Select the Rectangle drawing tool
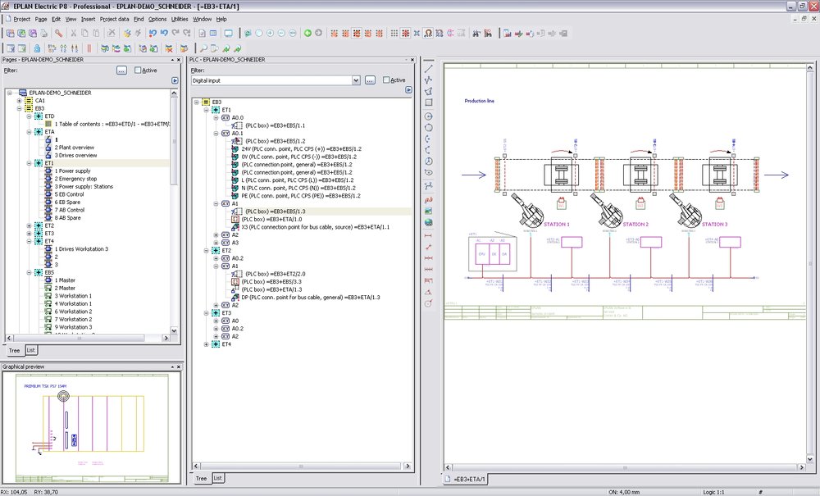820x496 pixels. [428, 103]
